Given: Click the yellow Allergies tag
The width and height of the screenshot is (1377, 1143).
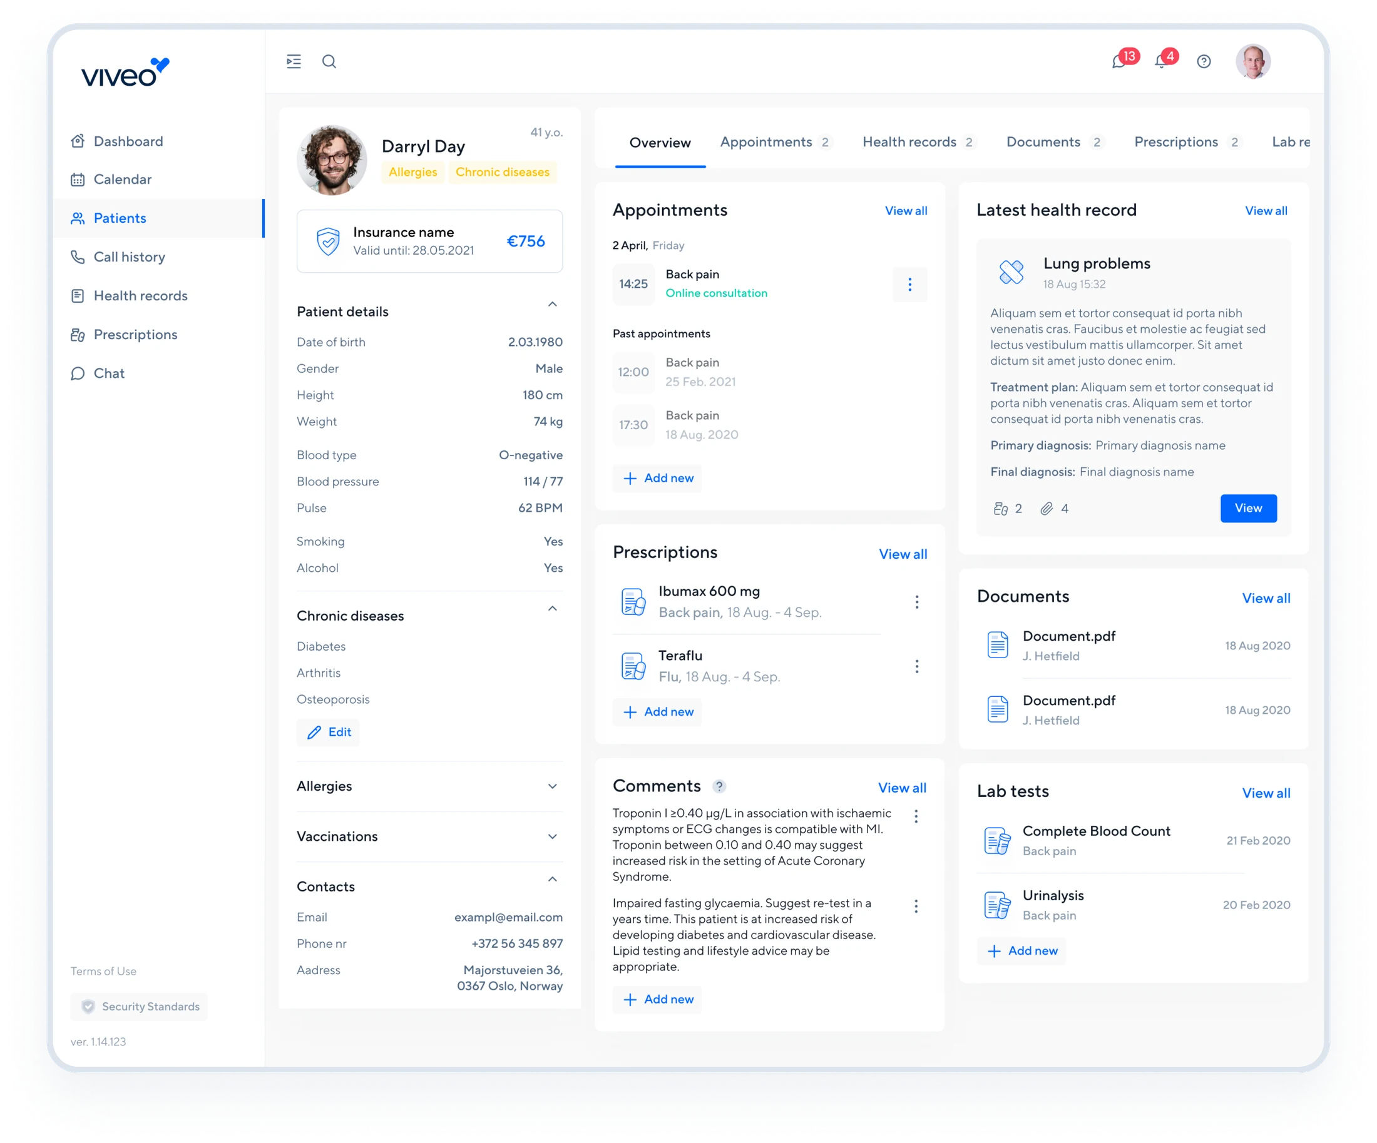Looking at the screenshot, I should pos(413,171).
